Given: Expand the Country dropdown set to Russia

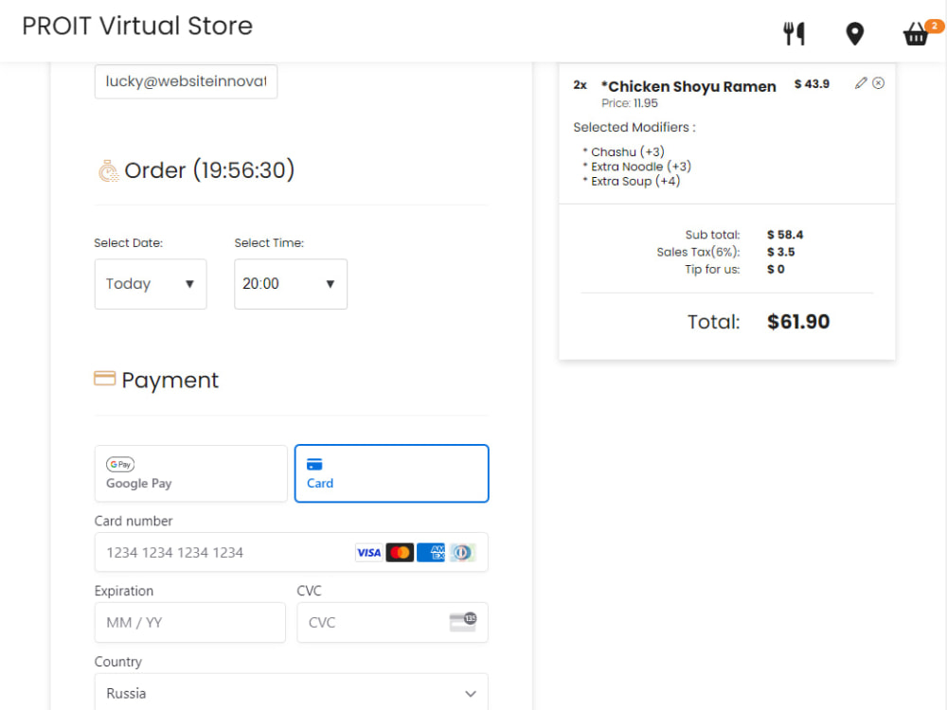Looking at the screenshot, I should [291, 692].
